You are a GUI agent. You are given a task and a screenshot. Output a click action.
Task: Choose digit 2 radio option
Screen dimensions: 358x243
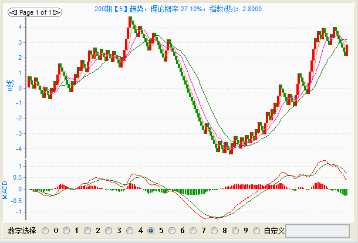tap(87, 231)
